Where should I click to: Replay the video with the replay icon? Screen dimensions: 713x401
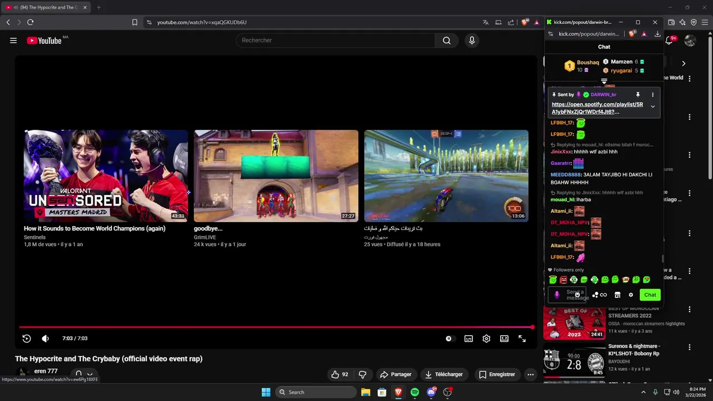click(26, 339)
